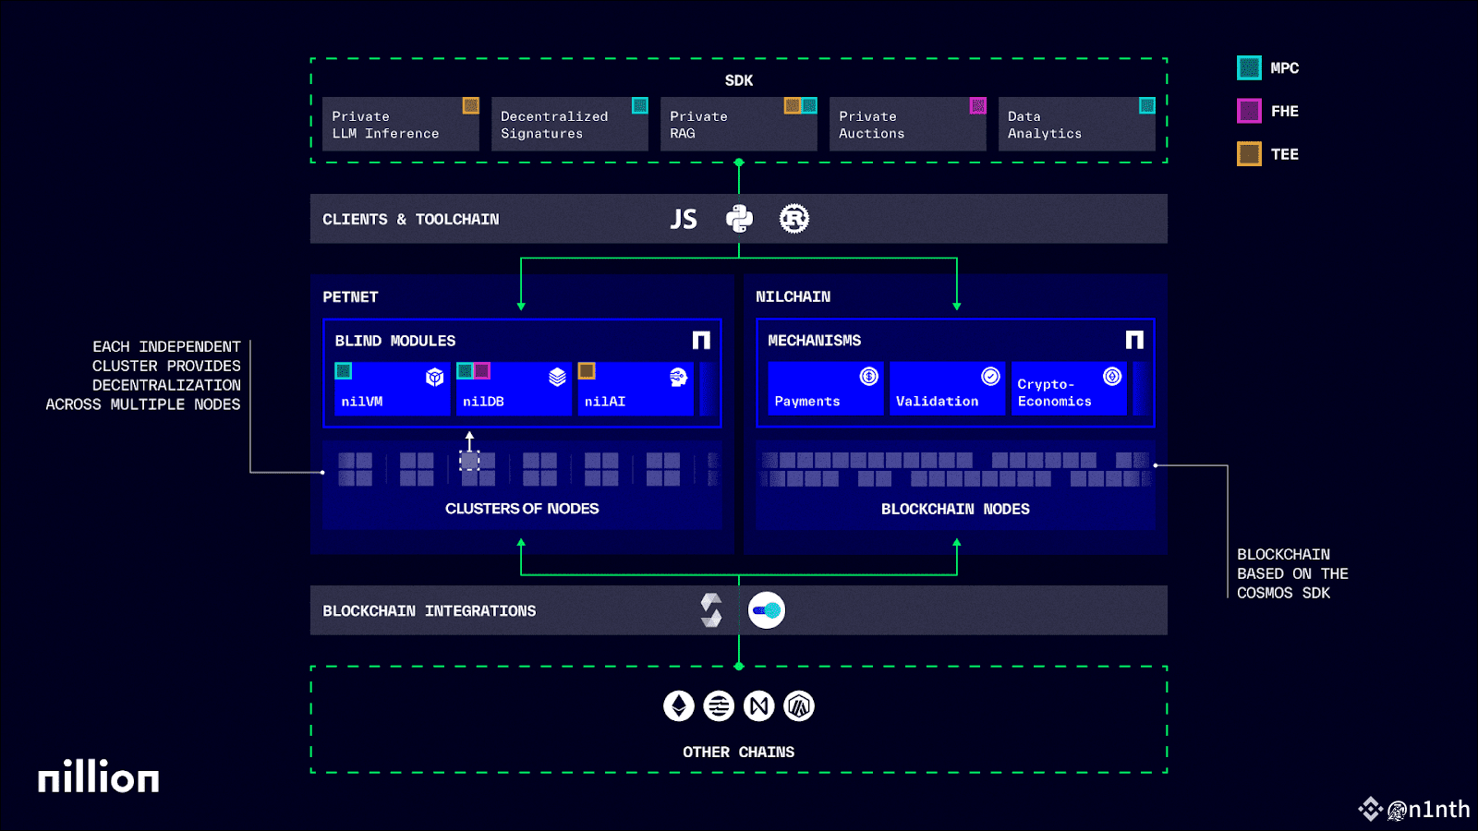
Task: Click the orange tag on Private RAG
Action: pos(793,105)
